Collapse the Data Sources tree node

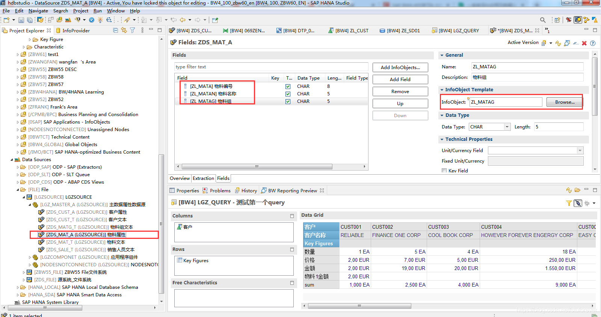(12, 160)
